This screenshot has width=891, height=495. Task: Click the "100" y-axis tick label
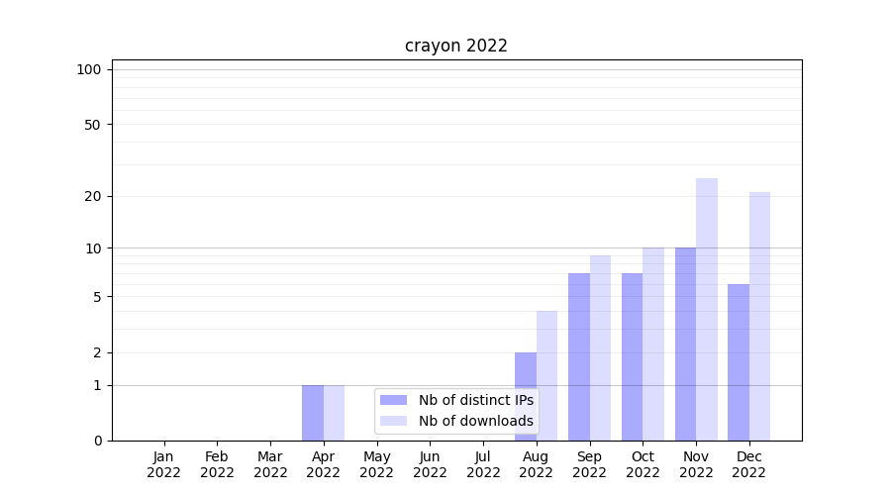[x=89, y=69]
